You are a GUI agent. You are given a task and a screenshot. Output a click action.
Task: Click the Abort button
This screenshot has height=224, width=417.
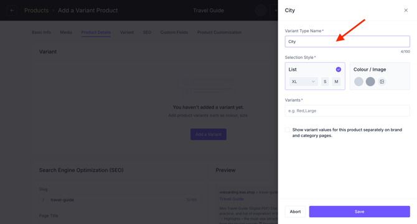295,212
